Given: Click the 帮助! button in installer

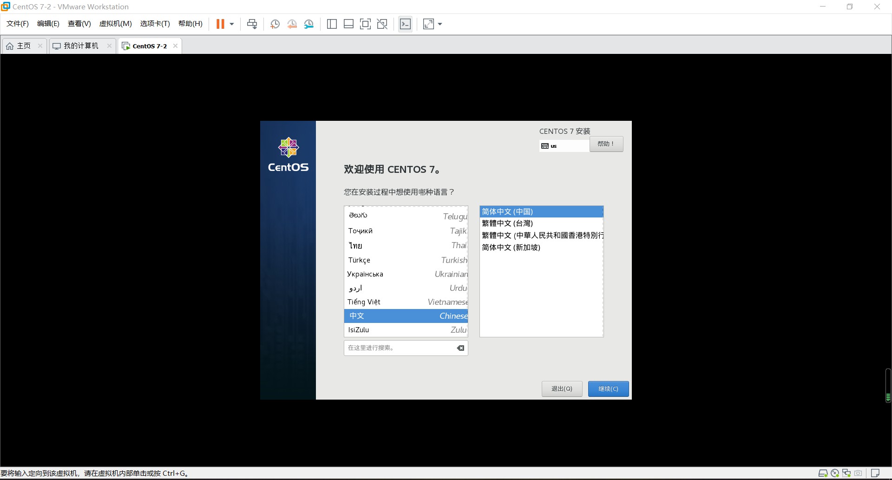Looking at the screenshot, I should pyautogui.click(x=606, y=144).
